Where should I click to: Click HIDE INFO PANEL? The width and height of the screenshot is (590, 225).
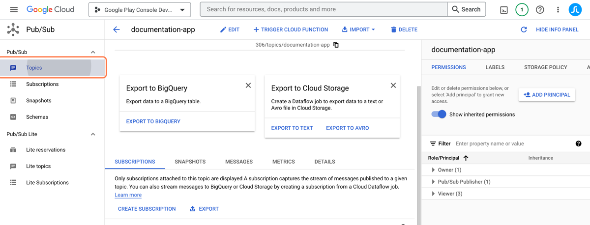click(x=557, y=29)
